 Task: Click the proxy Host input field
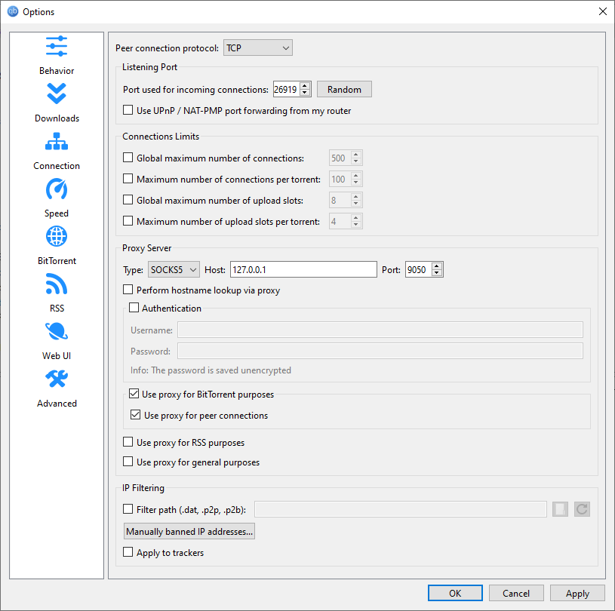(303, 270)
